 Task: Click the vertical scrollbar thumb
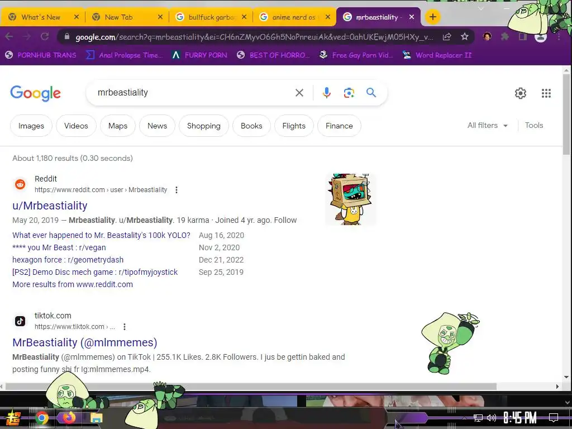point(566,114)
